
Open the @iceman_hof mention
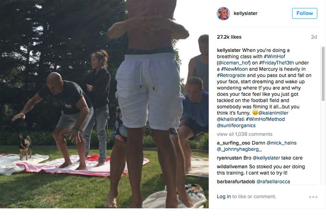coord(234,63)
